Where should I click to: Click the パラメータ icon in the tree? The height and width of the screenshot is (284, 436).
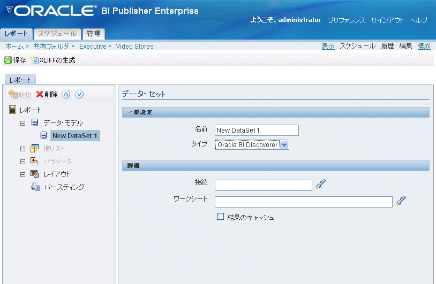click(x=34, y=161)
